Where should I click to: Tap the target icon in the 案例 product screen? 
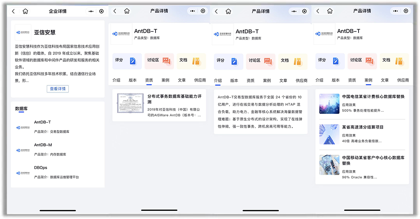406,11
